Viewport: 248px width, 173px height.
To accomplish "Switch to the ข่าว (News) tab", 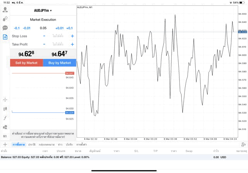I will [x=60, y=144].
